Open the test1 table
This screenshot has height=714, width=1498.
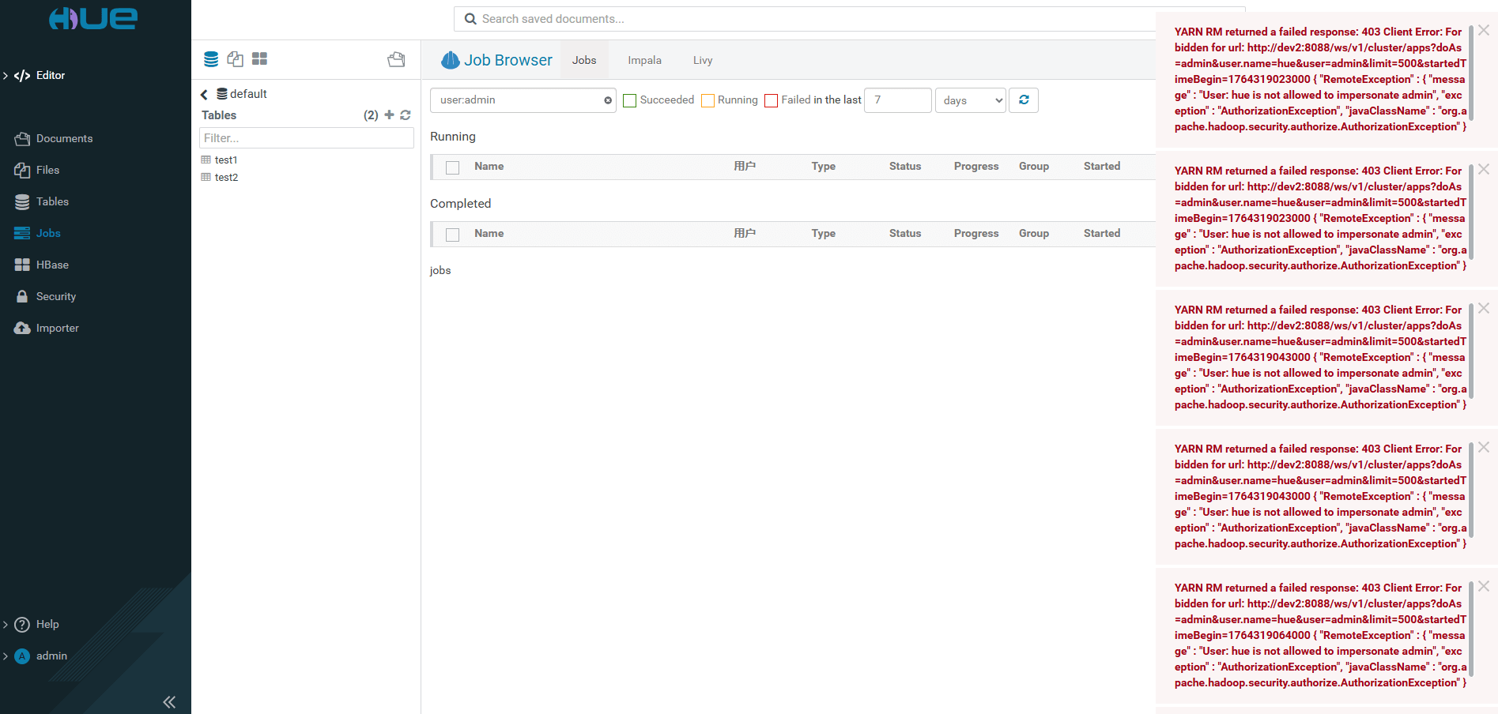[x=226, y=160]
